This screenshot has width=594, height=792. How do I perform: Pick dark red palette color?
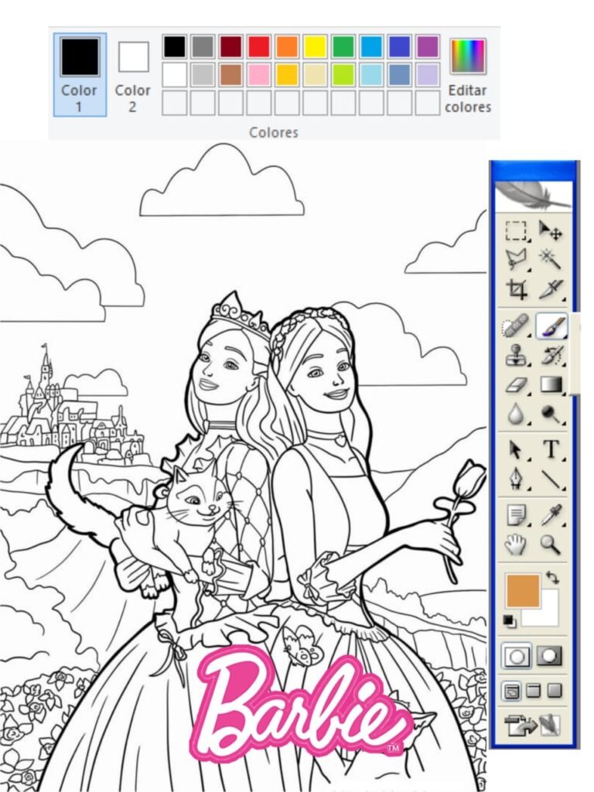(230, 46)
